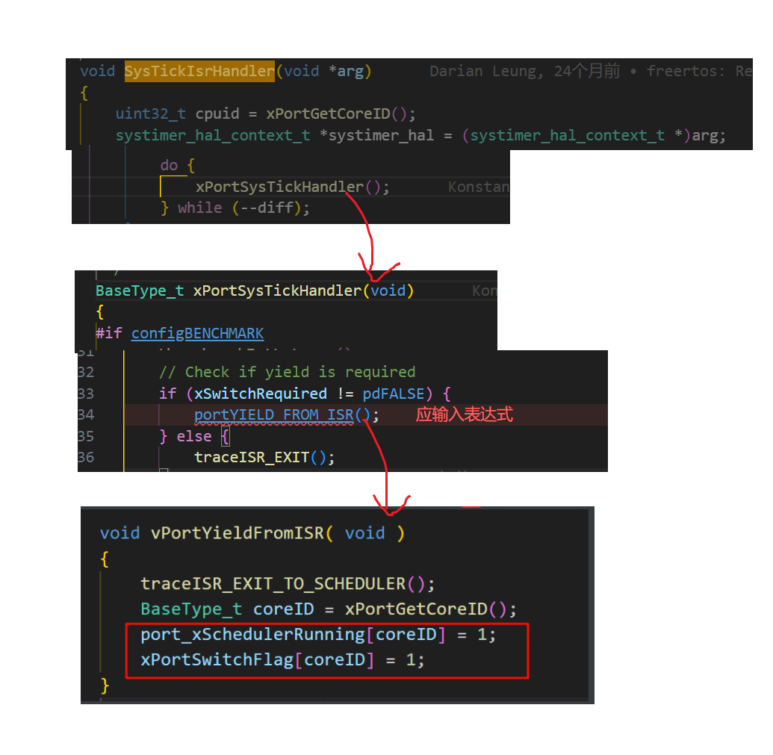Click line number 36 in the gutter
773x755 pixels.
coord(86,457)
